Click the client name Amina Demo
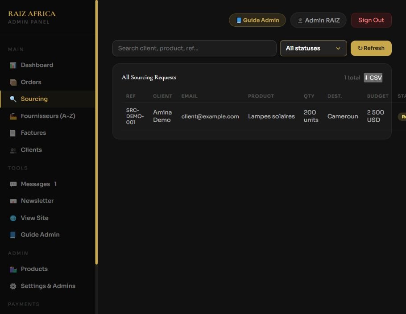 tap(162, 116)
